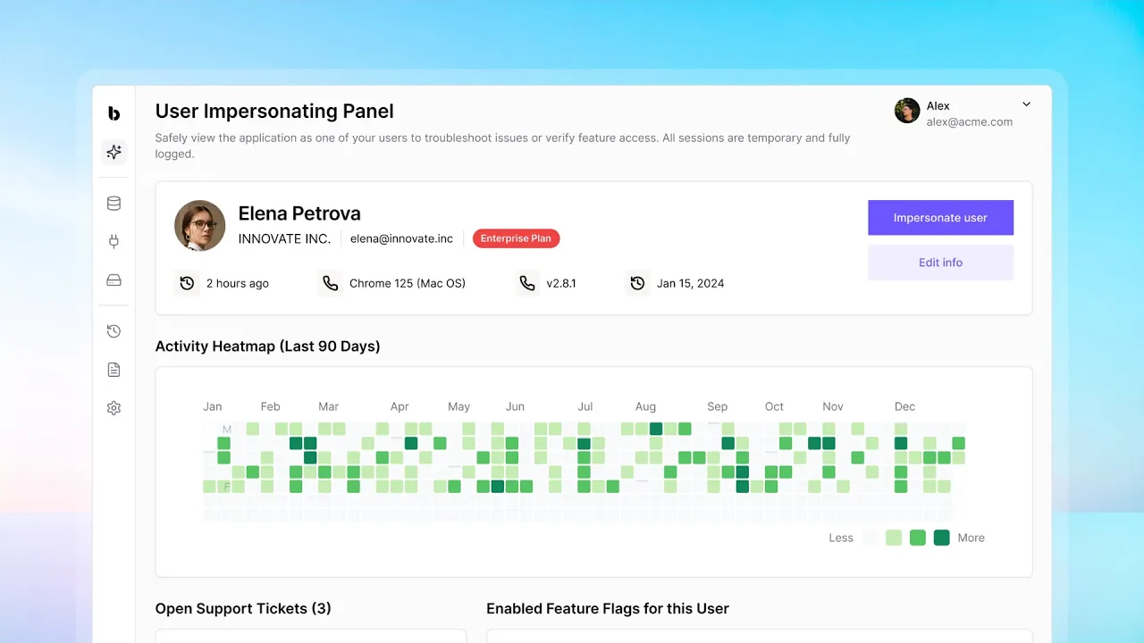
Task: Click Elena Petrova's profile photo
Action: [x=199, y=225]
